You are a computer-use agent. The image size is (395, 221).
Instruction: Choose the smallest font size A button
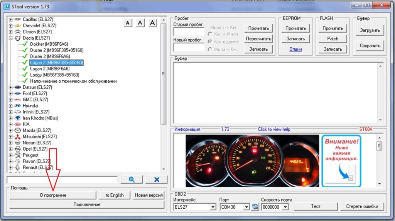click(x=128, y=23)
